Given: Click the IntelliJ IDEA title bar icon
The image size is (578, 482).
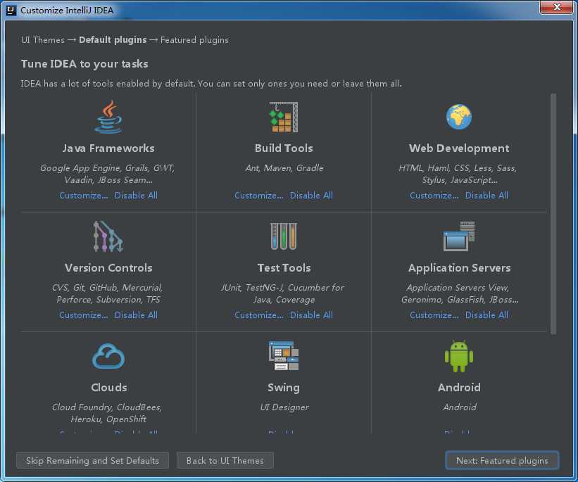Looking at the screenshot, I should (x=11, y=11).
